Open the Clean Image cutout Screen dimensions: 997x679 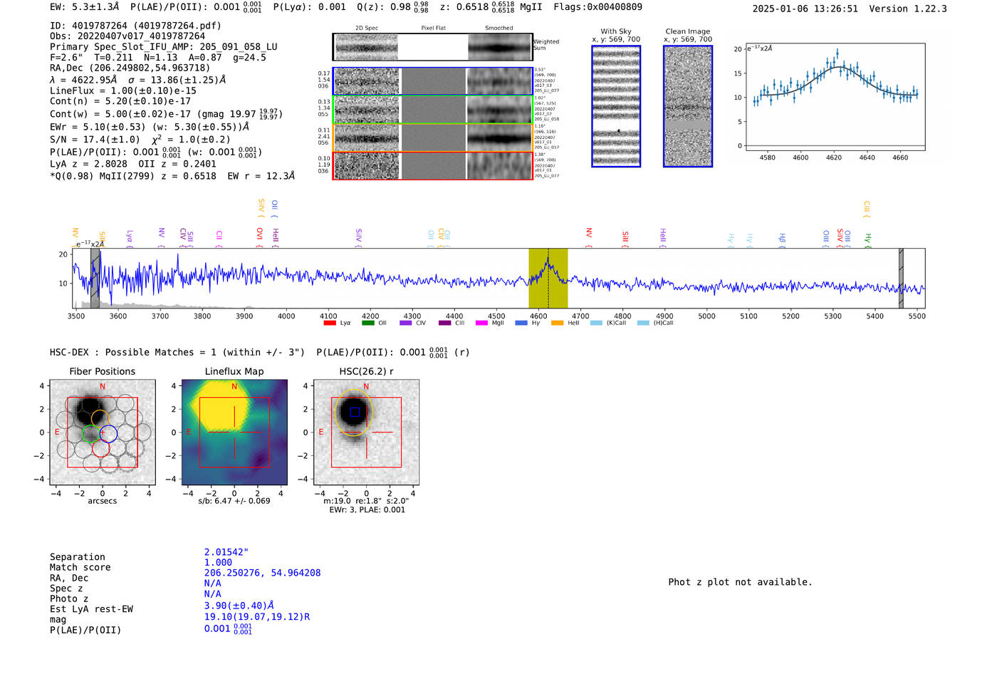tap(688, 106)
